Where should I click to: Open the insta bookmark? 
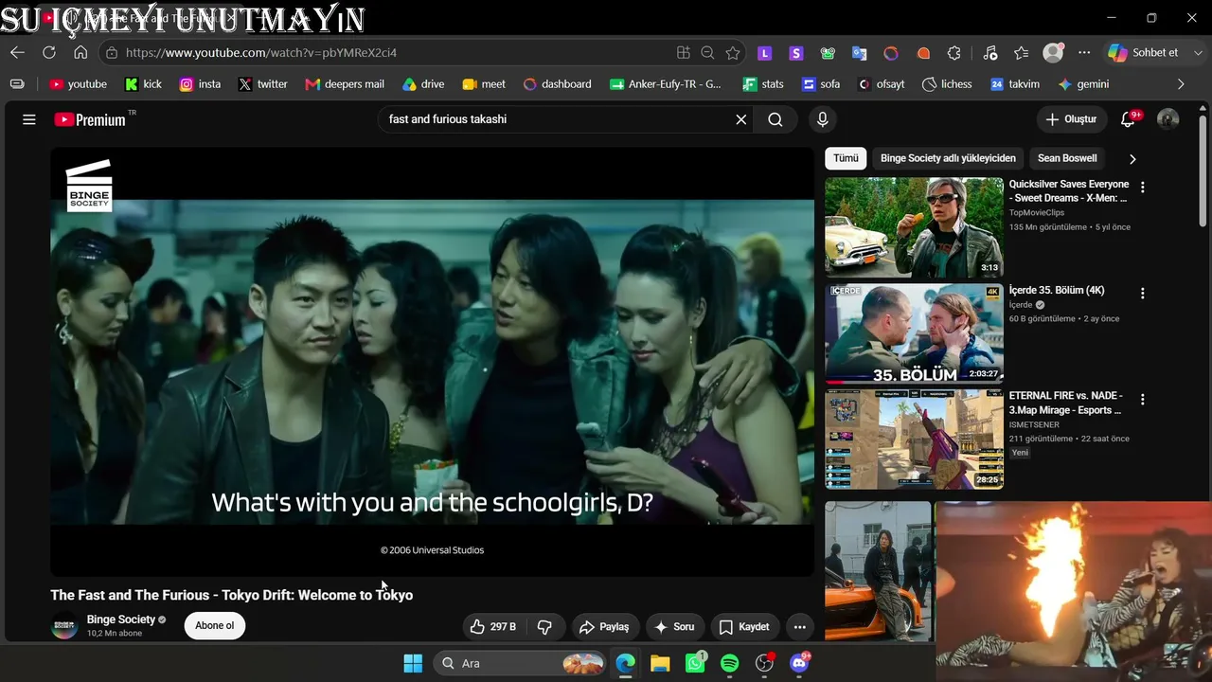200,84
